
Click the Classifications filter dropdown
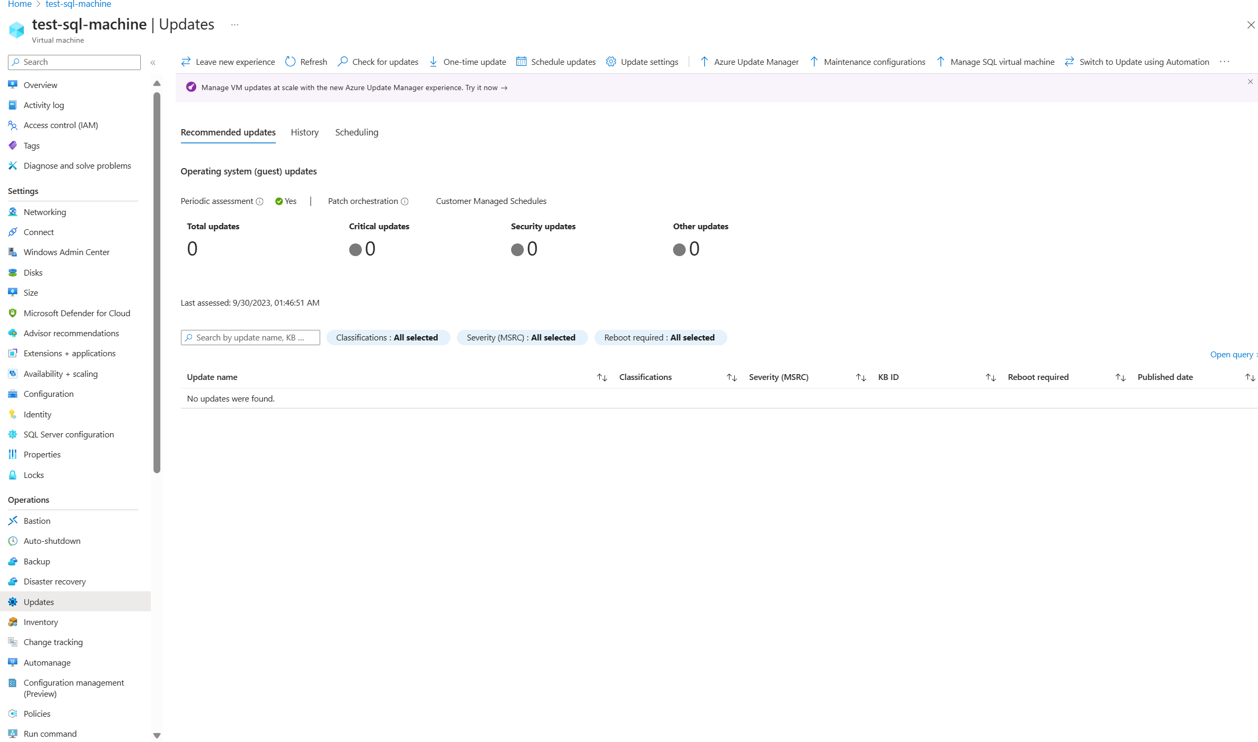(388, 337)
